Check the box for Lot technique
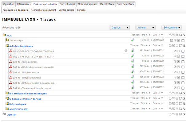This screenshot has height=122, width=186. [x=183, y=40]
